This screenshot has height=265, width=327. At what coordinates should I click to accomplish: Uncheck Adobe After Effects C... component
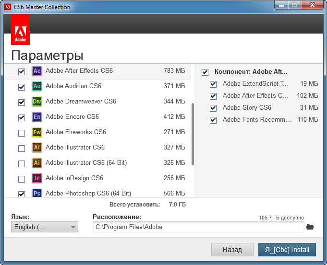213,96
